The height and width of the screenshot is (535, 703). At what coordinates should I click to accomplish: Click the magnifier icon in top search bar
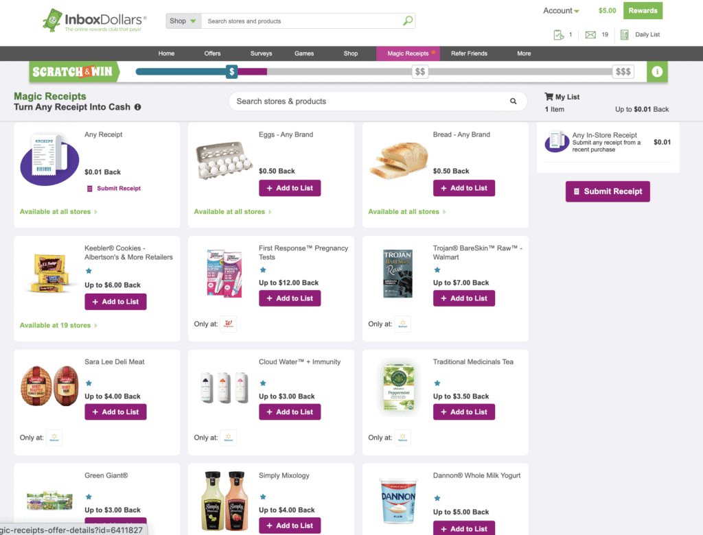click(x=408, y=21)
